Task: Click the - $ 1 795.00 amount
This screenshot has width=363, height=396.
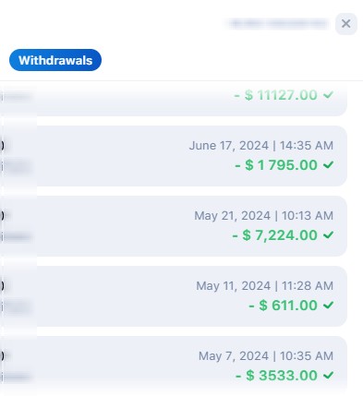Action: click(x=276, y=165)
